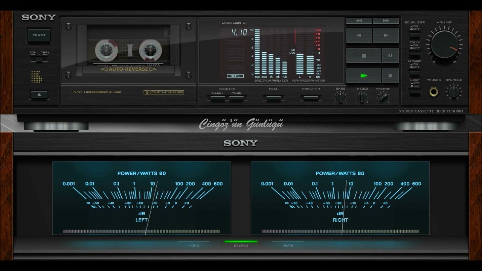This screenshot has width=482, height=271.
Task: Click the peak program meter L bar
Action: coord(300,64)
